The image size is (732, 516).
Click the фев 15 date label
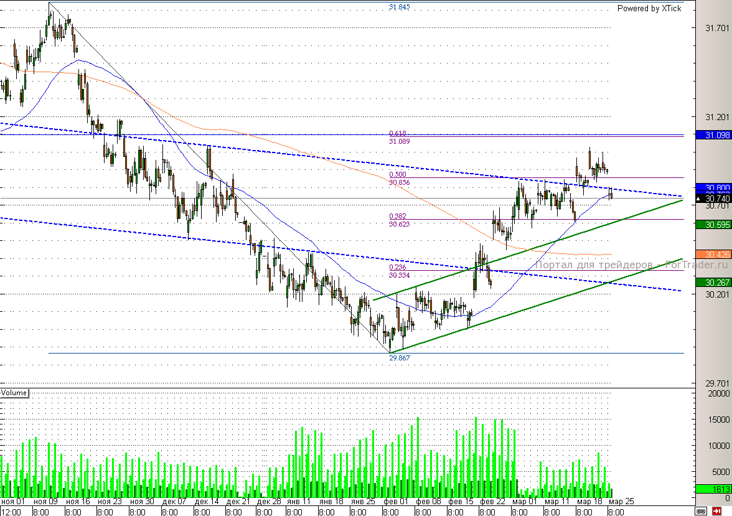(461, 502)
